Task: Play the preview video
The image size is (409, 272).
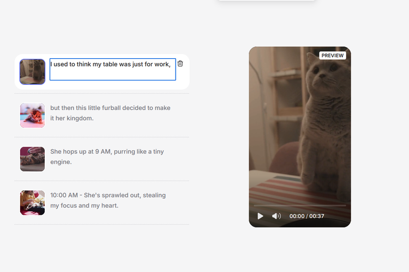Action: point(260,216)
